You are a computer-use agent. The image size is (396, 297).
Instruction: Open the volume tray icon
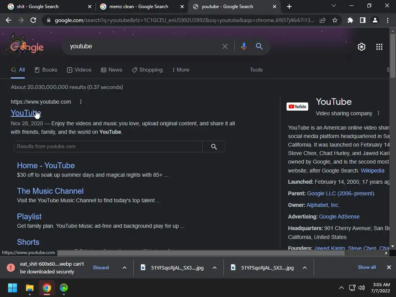pos(362,288)
